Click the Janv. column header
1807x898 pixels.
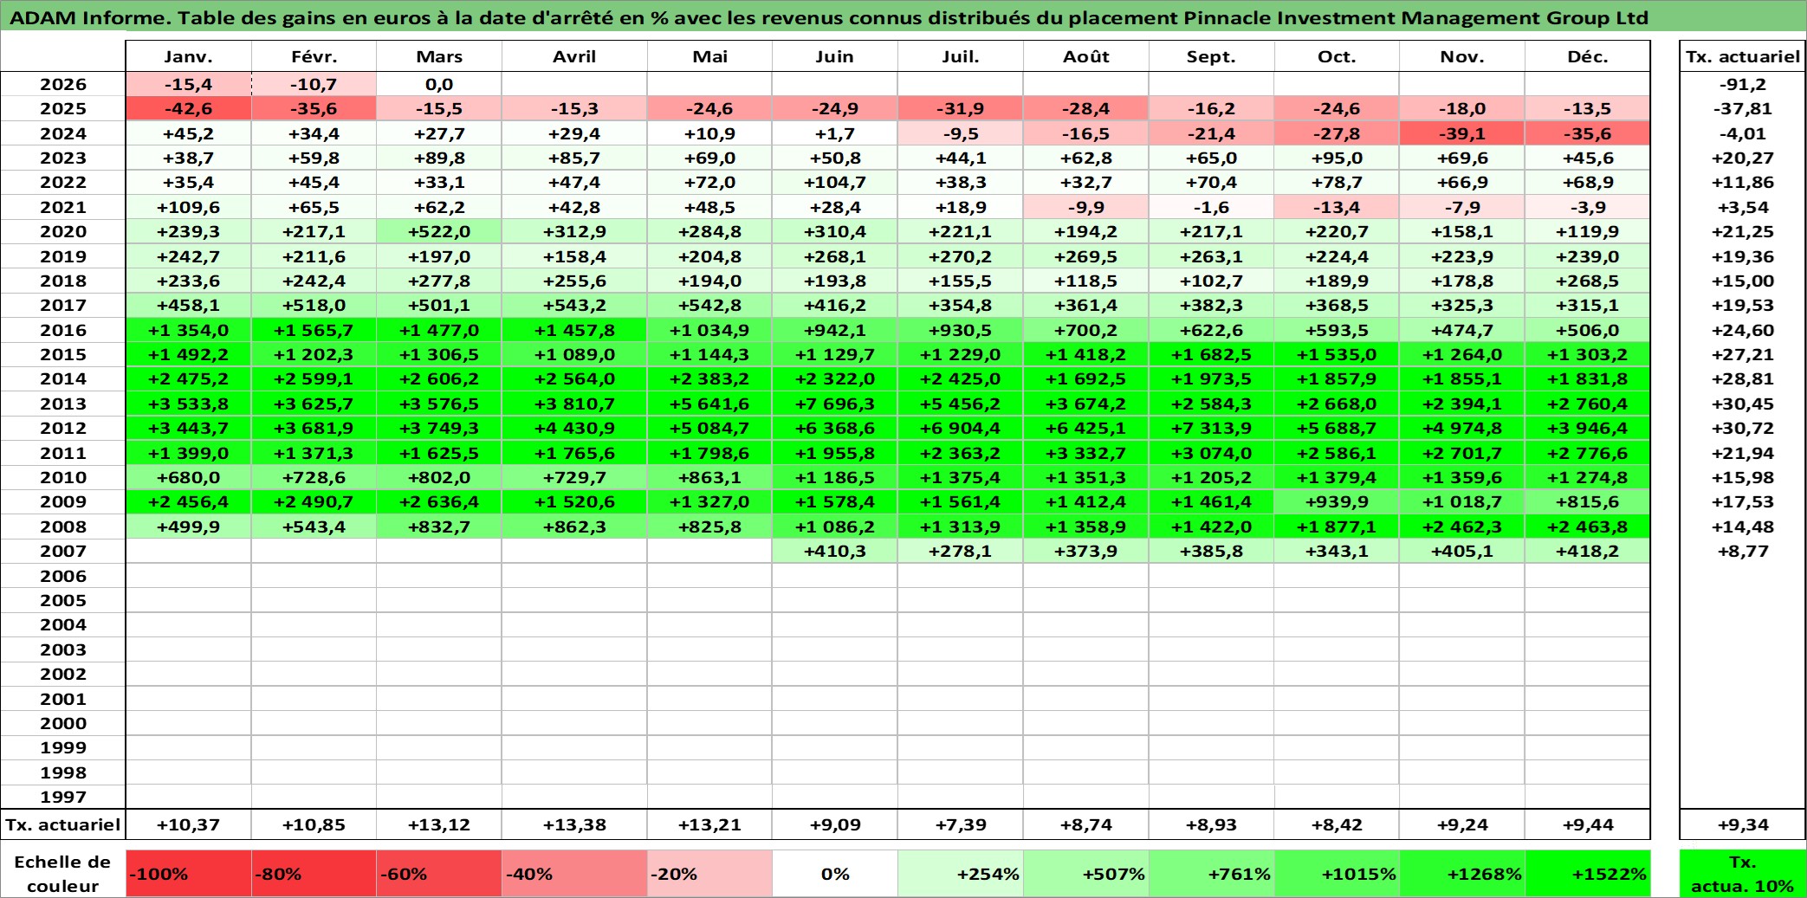point(188,57)
